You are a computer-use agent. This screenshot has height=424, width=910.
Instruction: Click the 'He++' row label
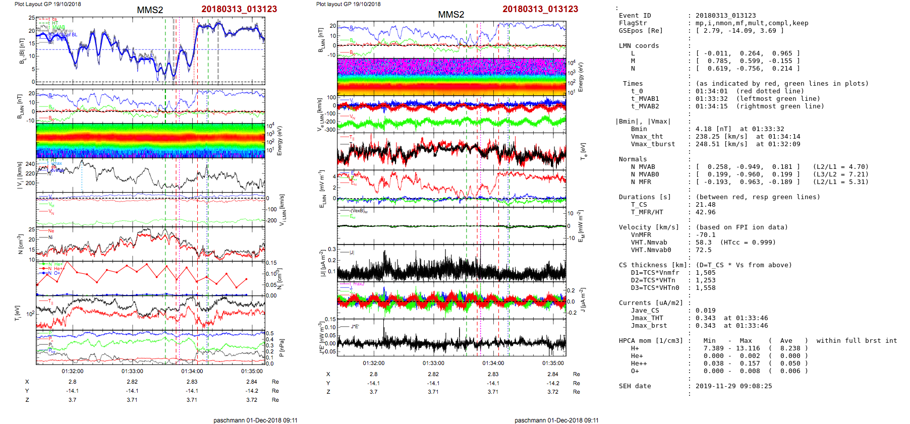tap(639, 364)
